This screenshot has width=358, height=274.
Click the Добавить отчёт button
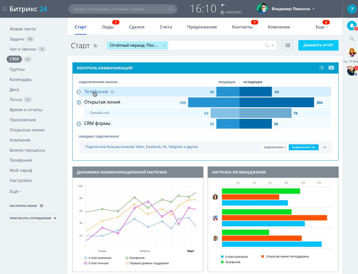318,45
